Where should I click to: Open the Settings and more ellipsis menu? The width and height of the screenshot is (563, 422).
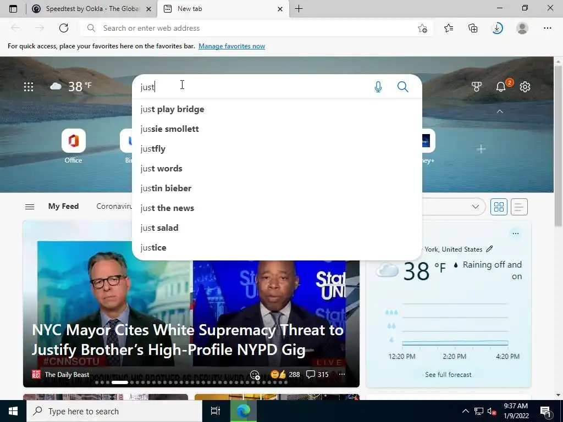coord(547,28)
